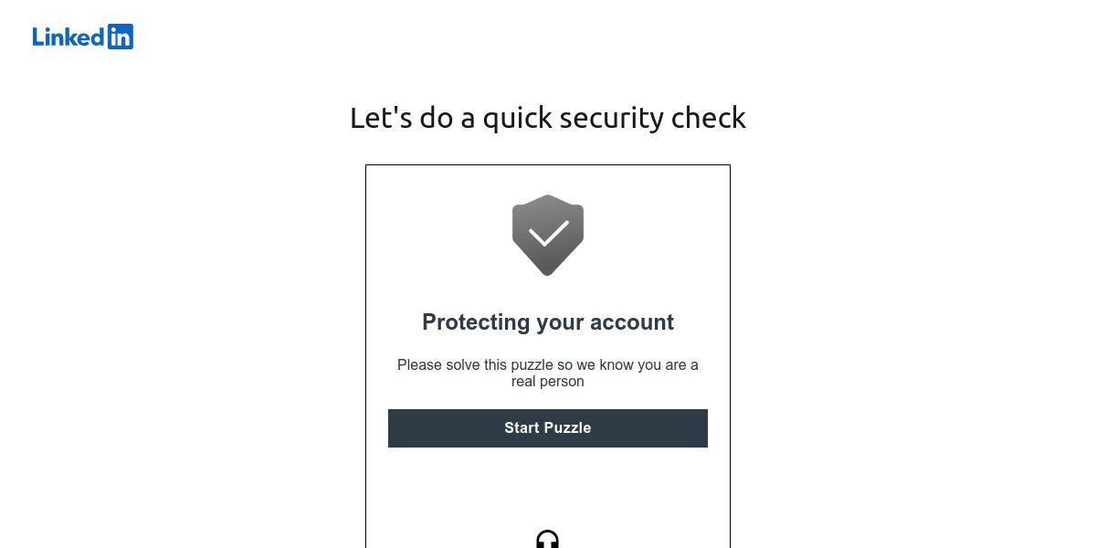Click the "Let's do a quick security check" heading
Image resolution: width=1096 pixels, height=548 pixels.
(x=548, y=118)
